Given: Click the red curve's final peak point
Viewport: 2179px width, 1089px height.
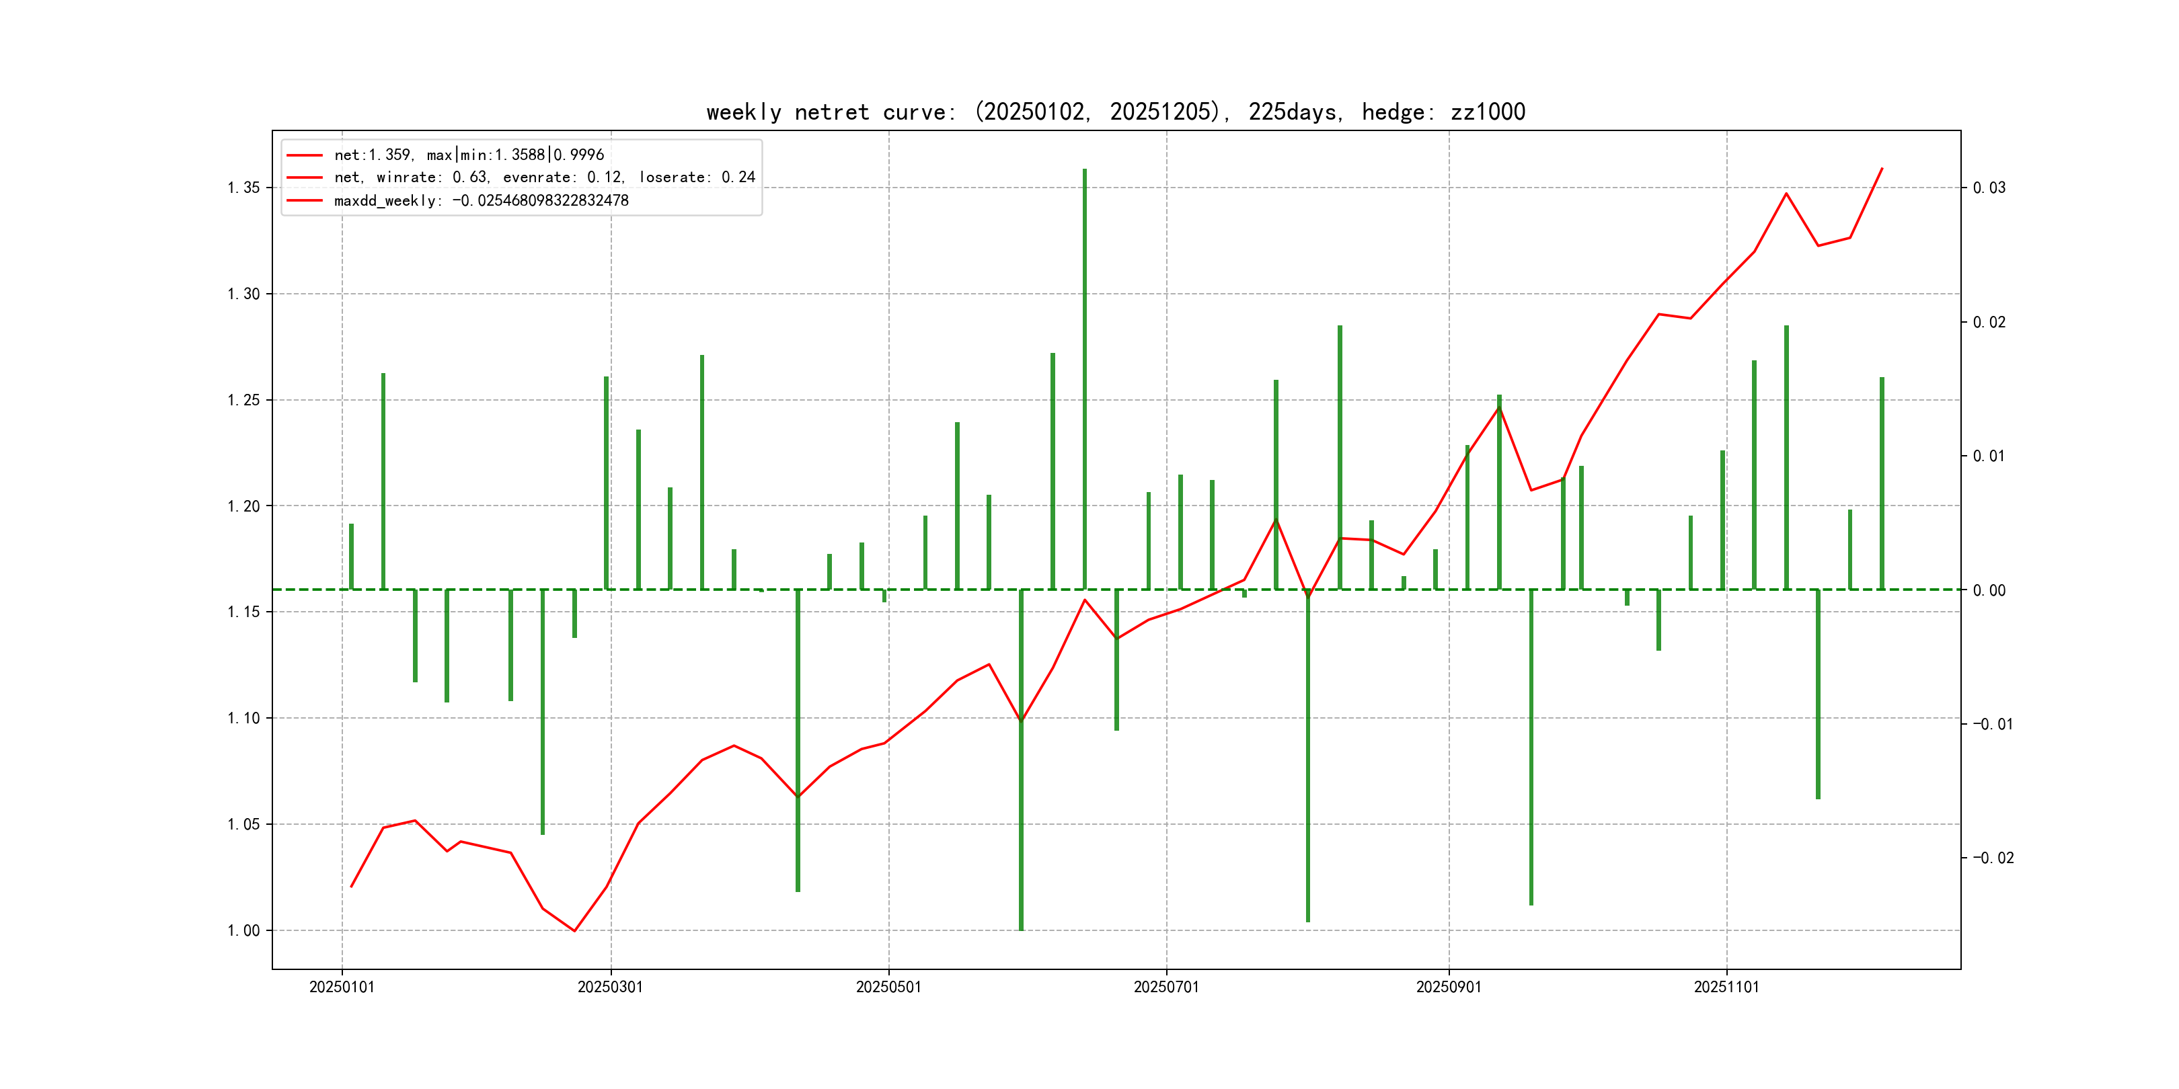Looking at the screenshot, I should (x=1881, y=169).
